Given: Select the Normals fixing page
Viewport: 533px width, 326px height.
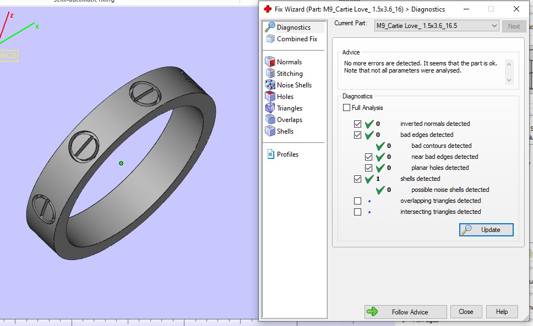Looking at the screenshot, I should click(x=284, y=62).
